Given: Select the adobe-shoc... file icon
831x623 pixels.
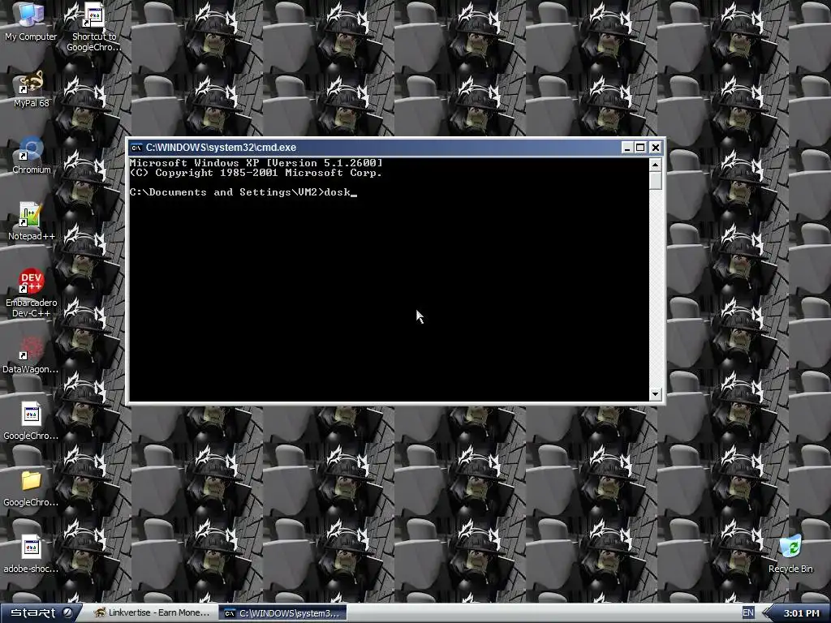Looking at the screenshot, I should point(31,554).
